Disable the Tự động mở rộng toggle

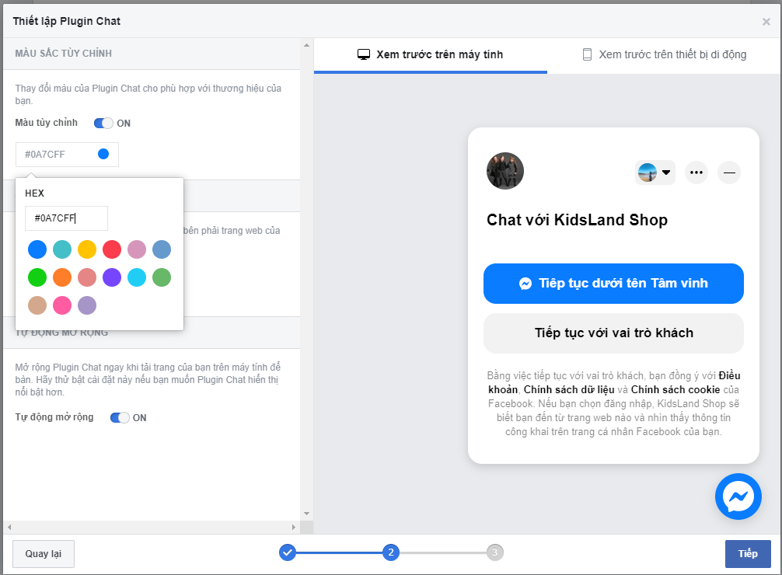pyautogui.click(x=120, y=418)
